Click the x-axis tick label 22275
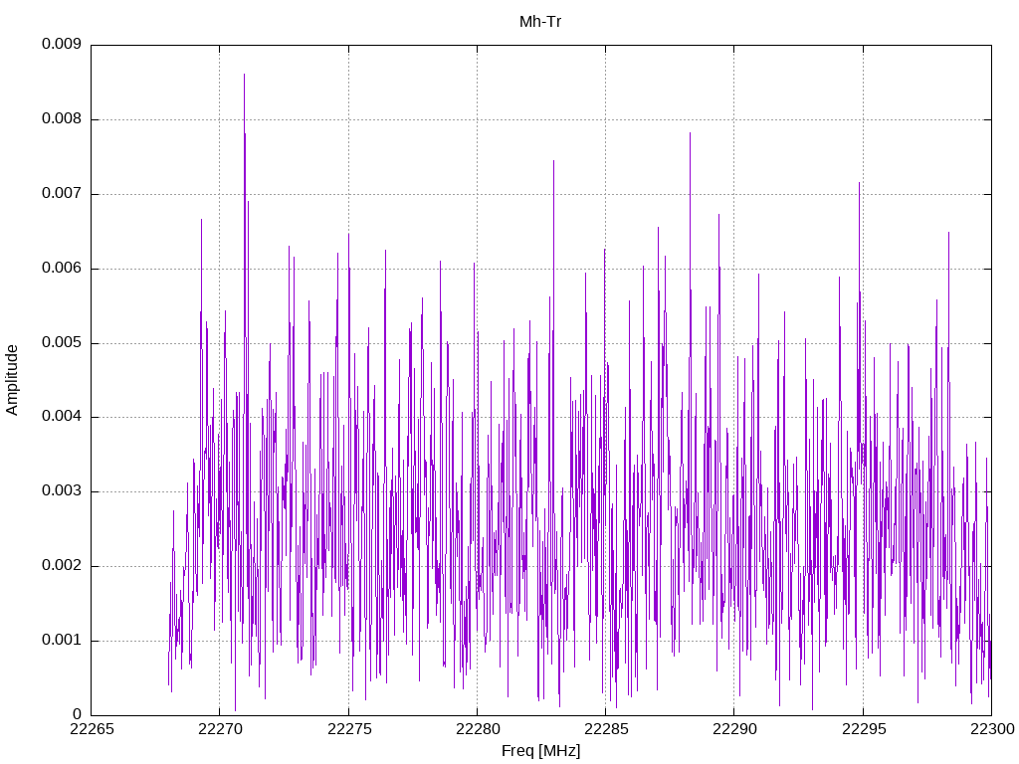Screen dimensions: 1019x764 point(349,729)
